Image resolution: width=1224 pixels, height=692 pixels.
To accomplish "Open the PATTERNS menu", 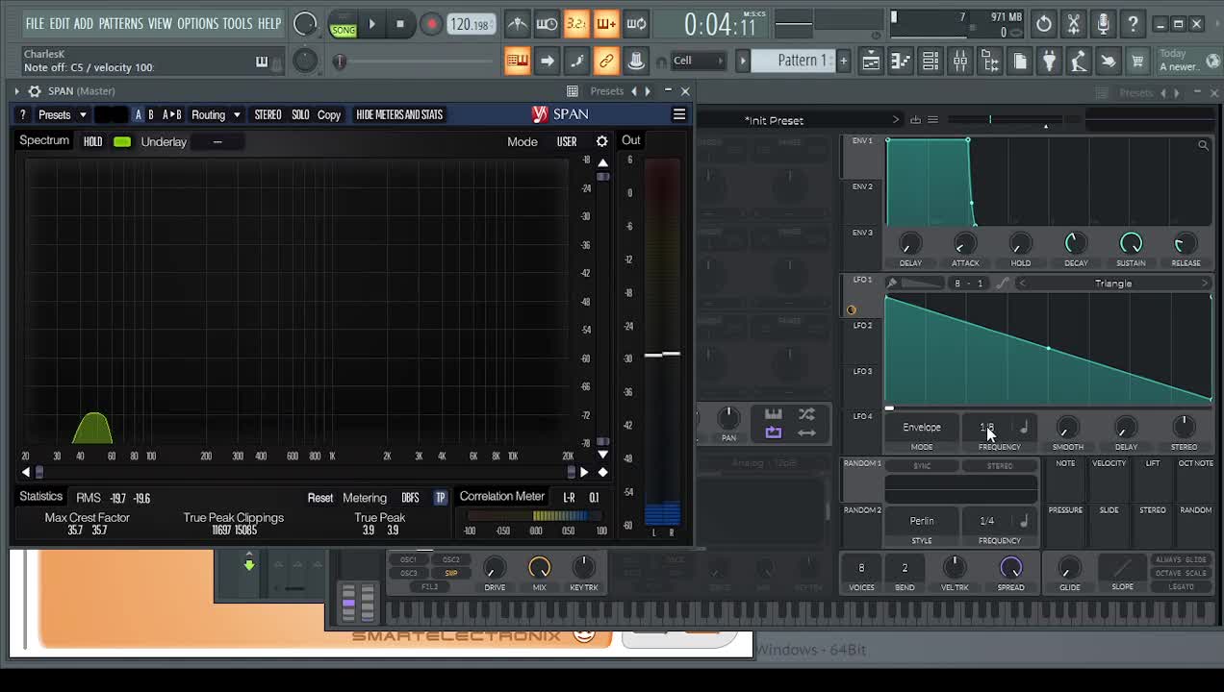I will click(120, 23).
